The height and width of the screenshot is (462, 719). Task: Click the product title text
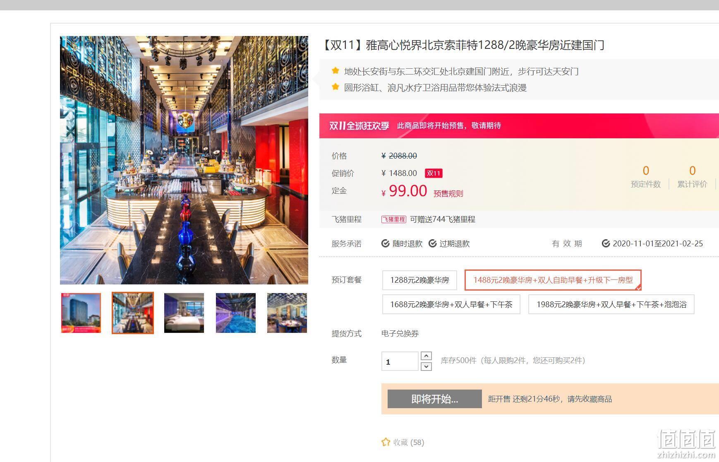point(463,45)
